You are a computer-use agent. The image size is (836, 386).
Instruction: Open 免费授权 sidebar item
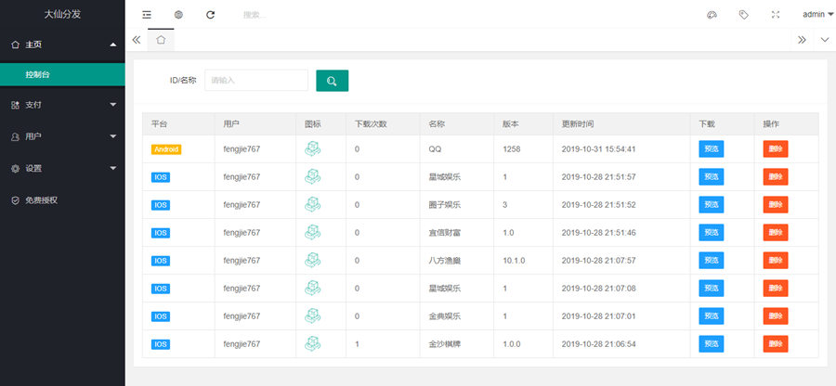click(x=62, y=199)
